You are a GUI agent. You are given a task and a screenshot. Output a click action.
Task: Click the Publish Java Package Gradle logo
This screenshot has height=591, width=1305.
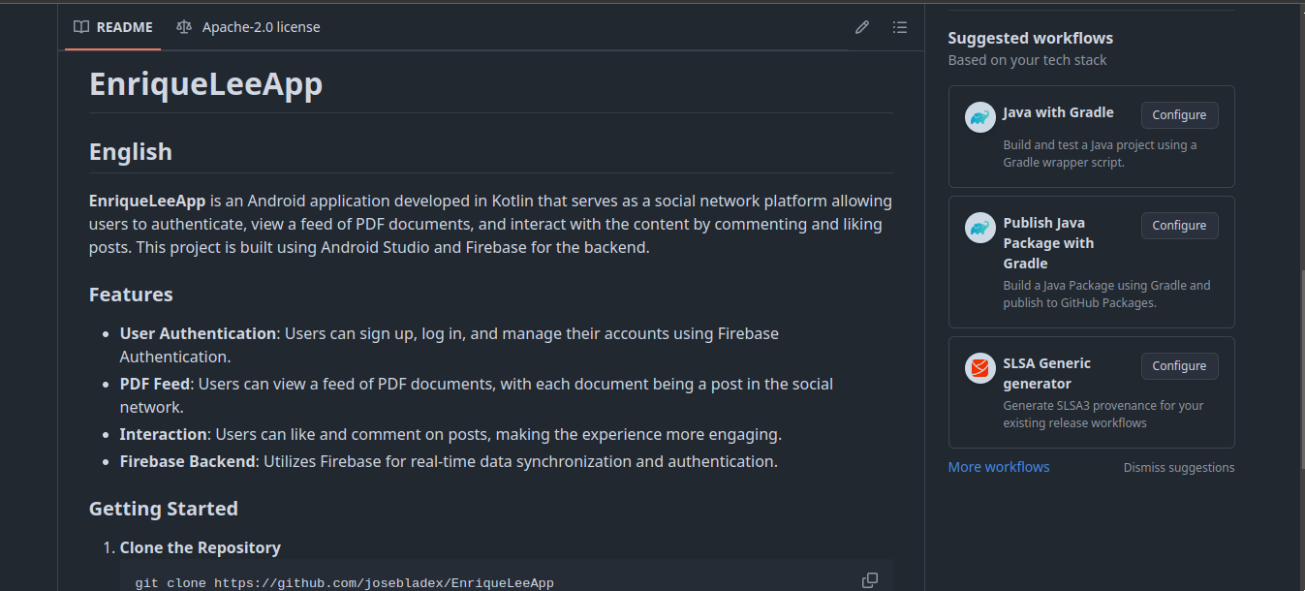coord(980,228)
